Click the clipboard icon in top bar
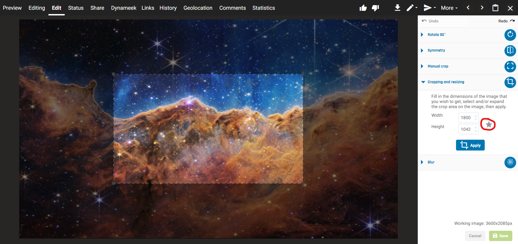The width and height of the screenshot is (518, 244). [x=495, y=8]
